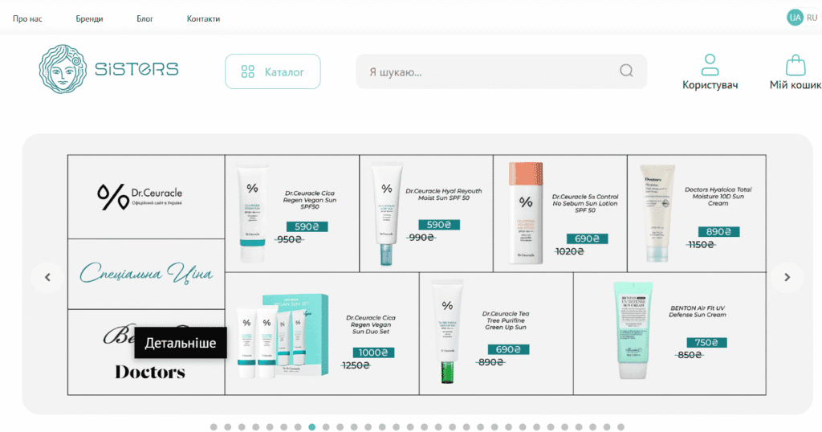Open the Sisters logo homepage link
This screenshot has height=432, width=822.
[108, 69]
